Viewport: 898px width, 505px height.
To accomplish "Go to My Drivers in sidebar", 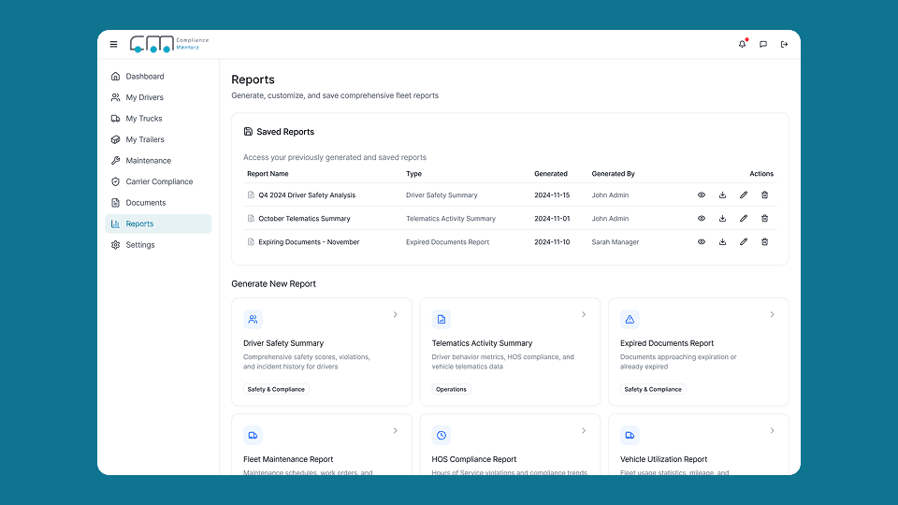I will [x=144, y=97].
